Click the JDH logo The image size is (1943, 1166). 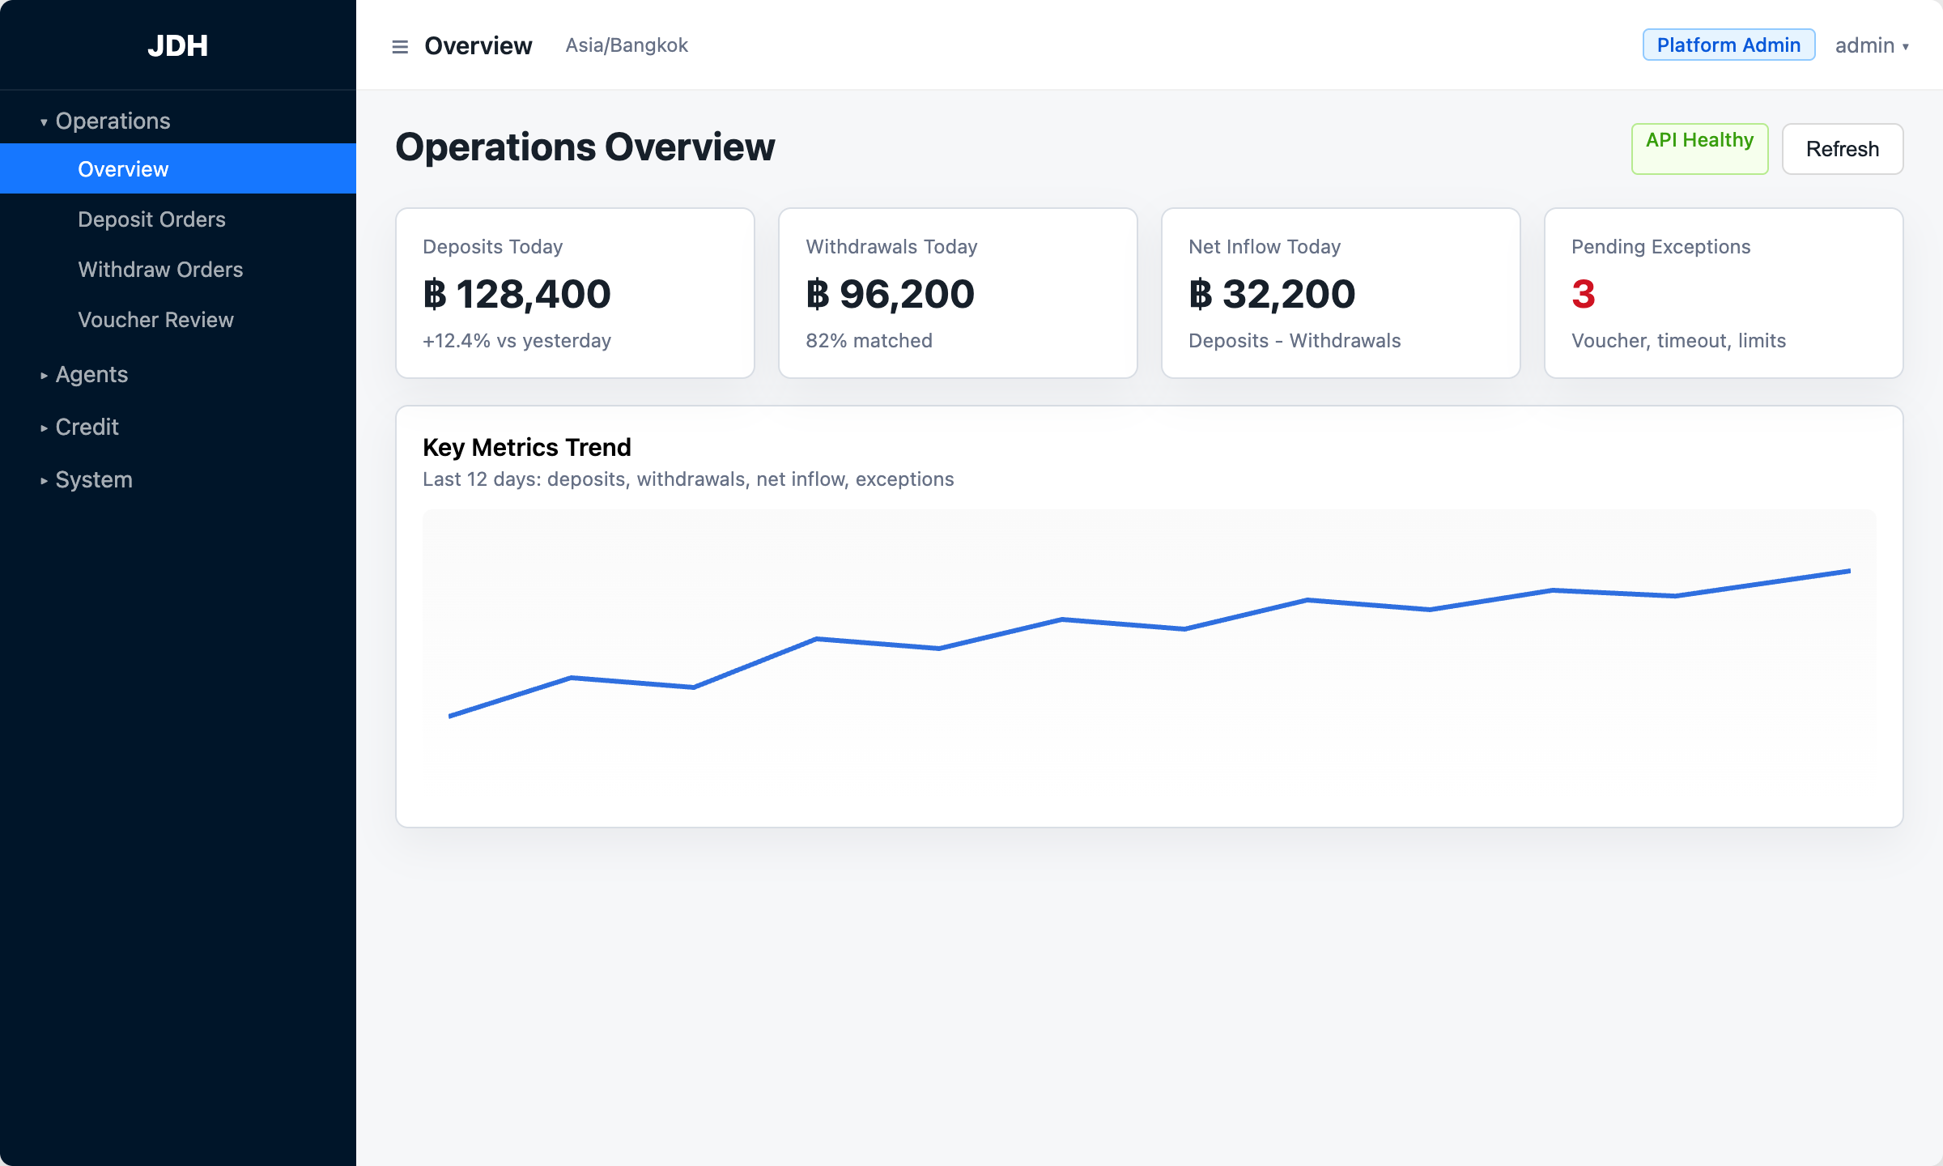tap(178, 45)
